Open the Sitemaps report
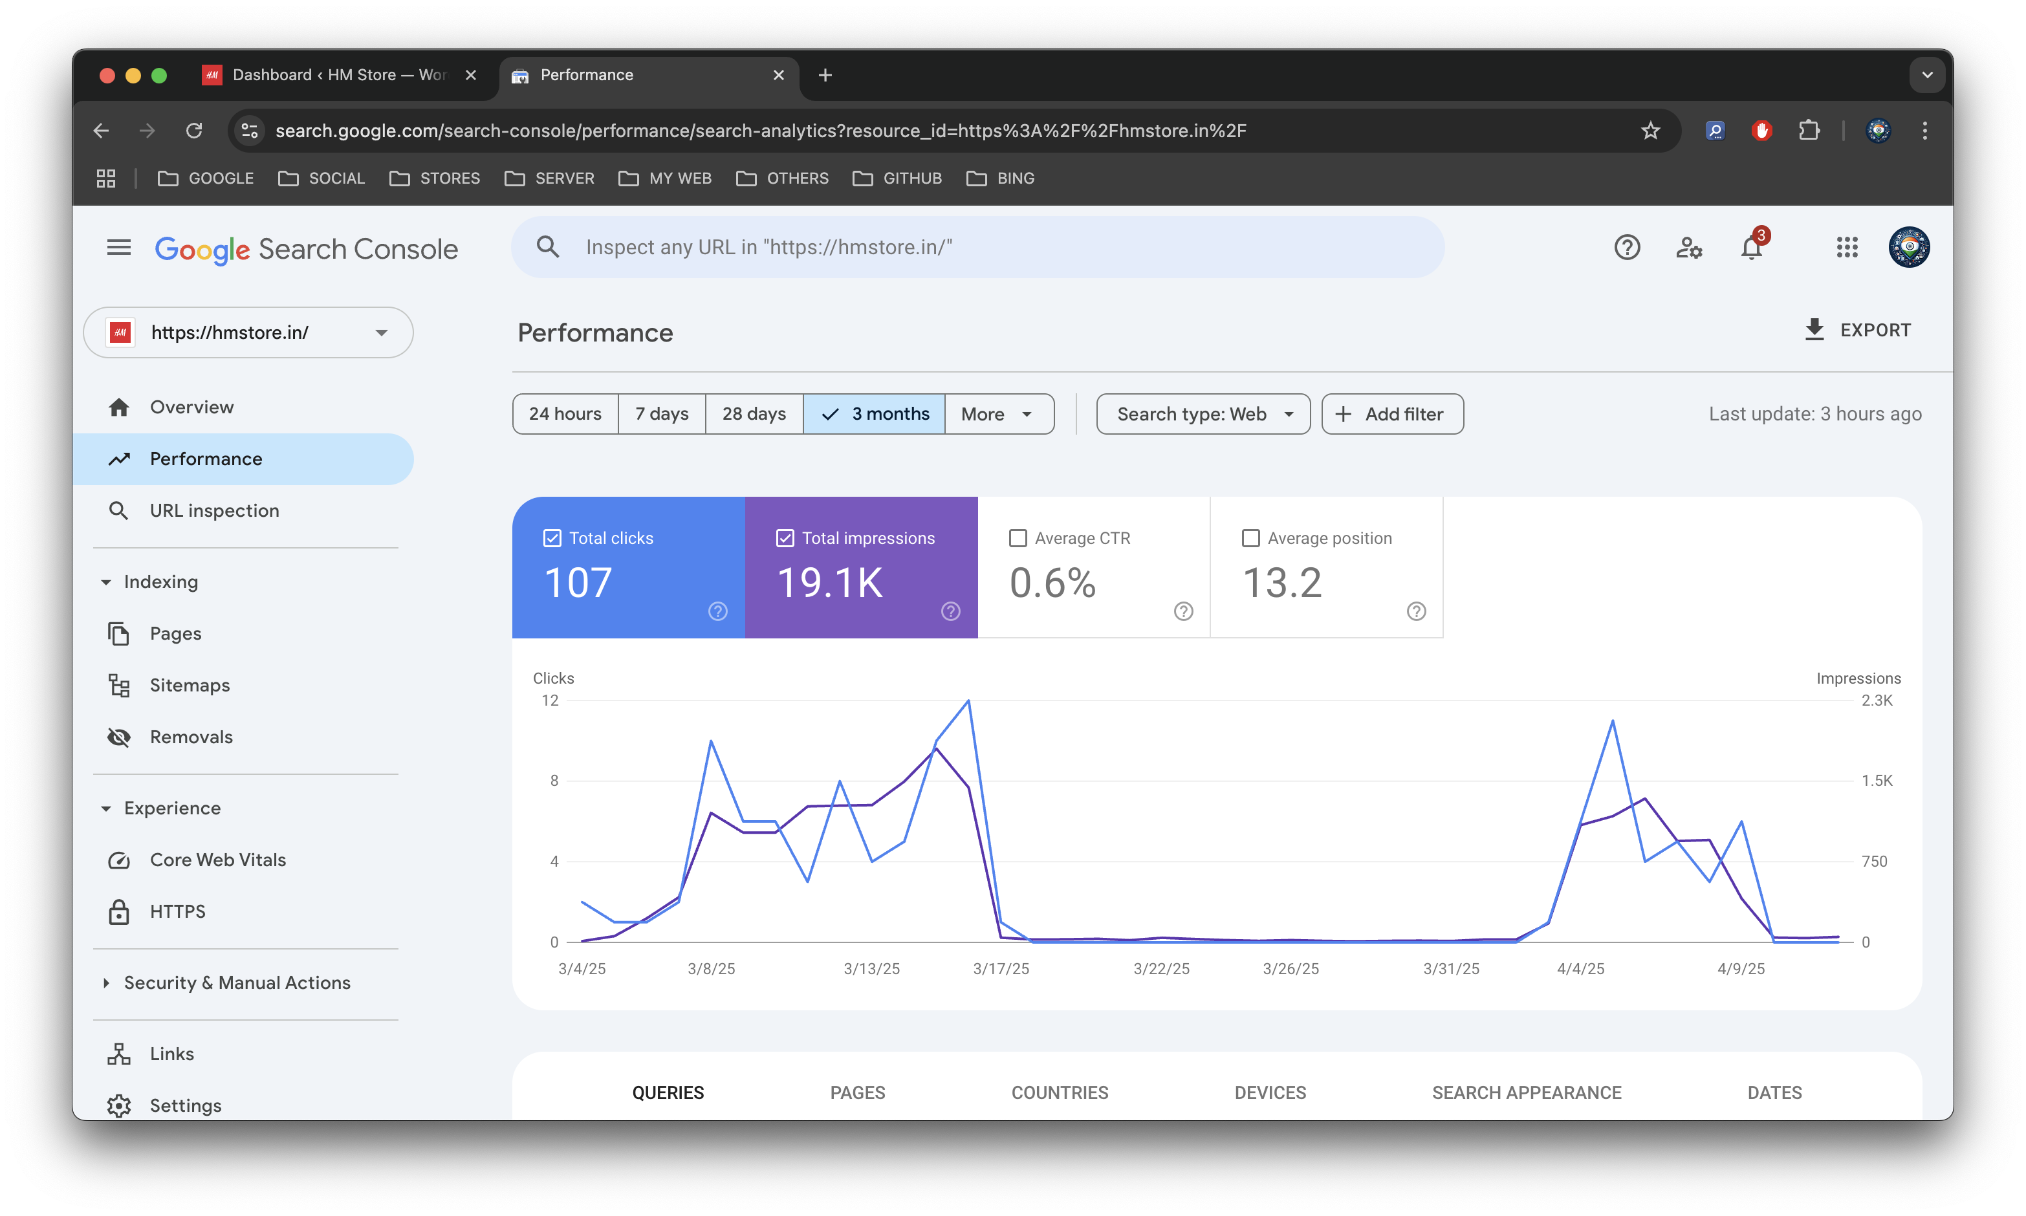2026x1216 pixels. coord(243,686)
